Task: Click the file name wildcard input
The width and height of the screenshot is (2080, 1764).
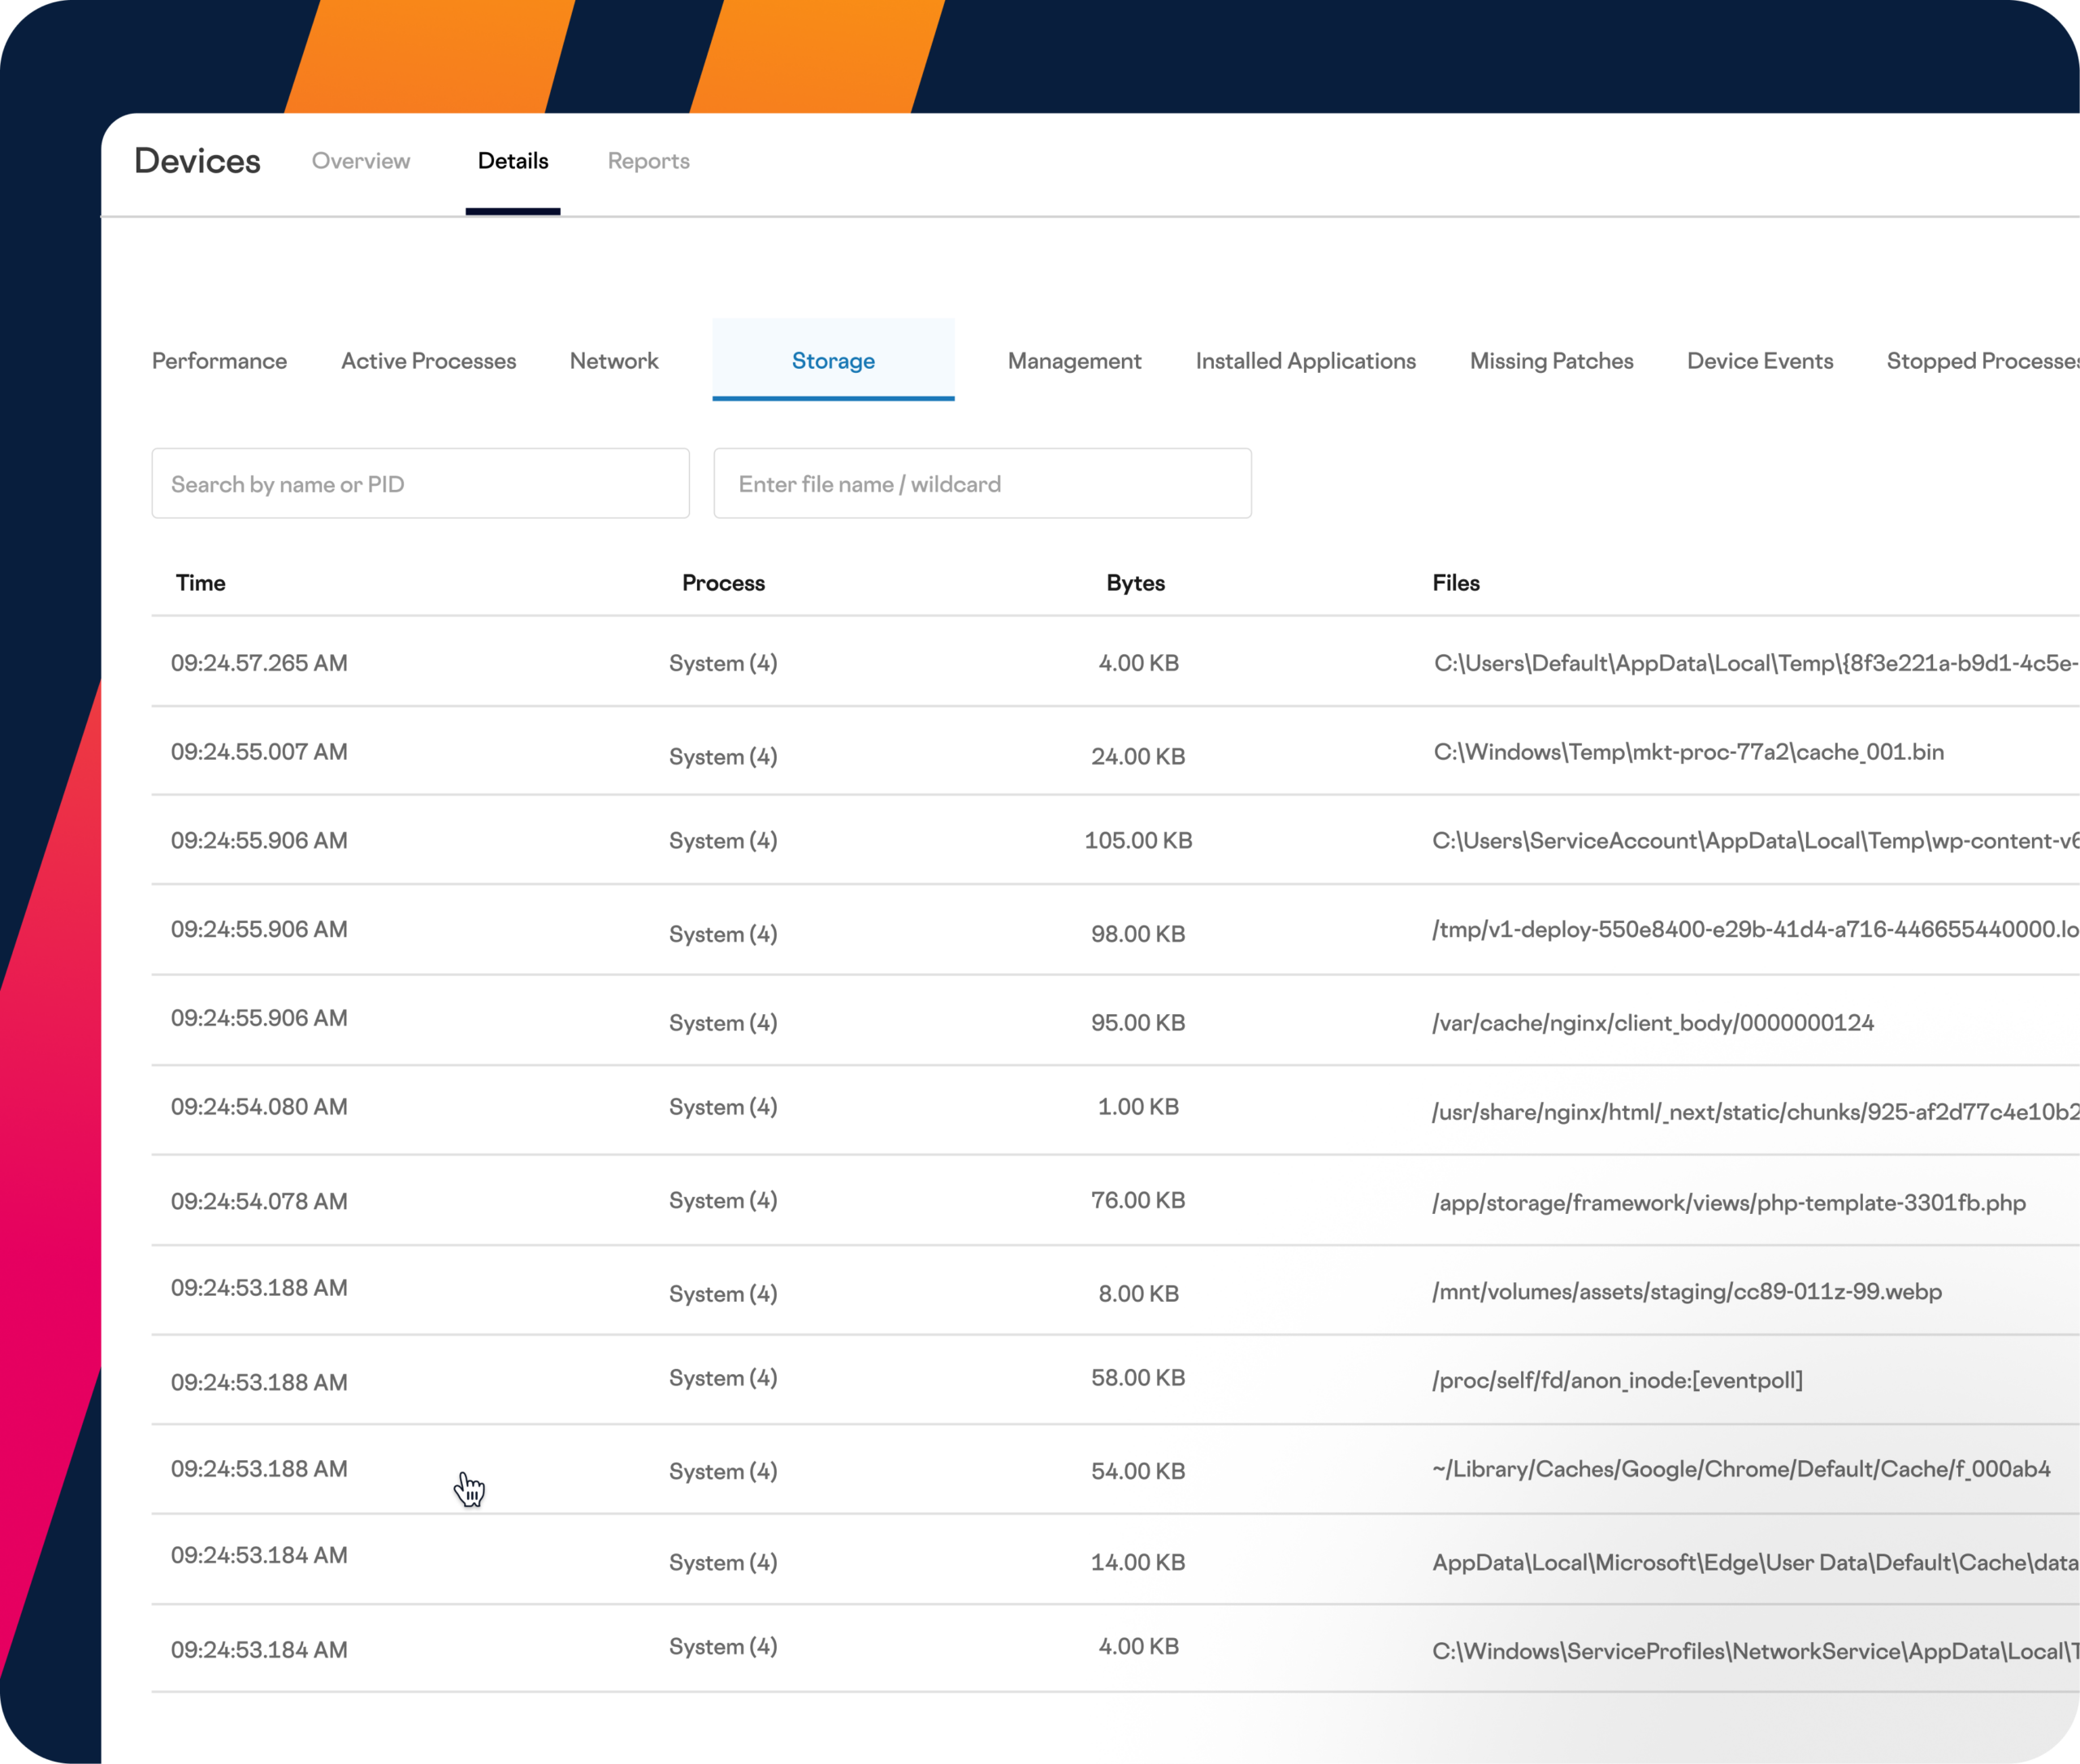Action: point(982,484)
